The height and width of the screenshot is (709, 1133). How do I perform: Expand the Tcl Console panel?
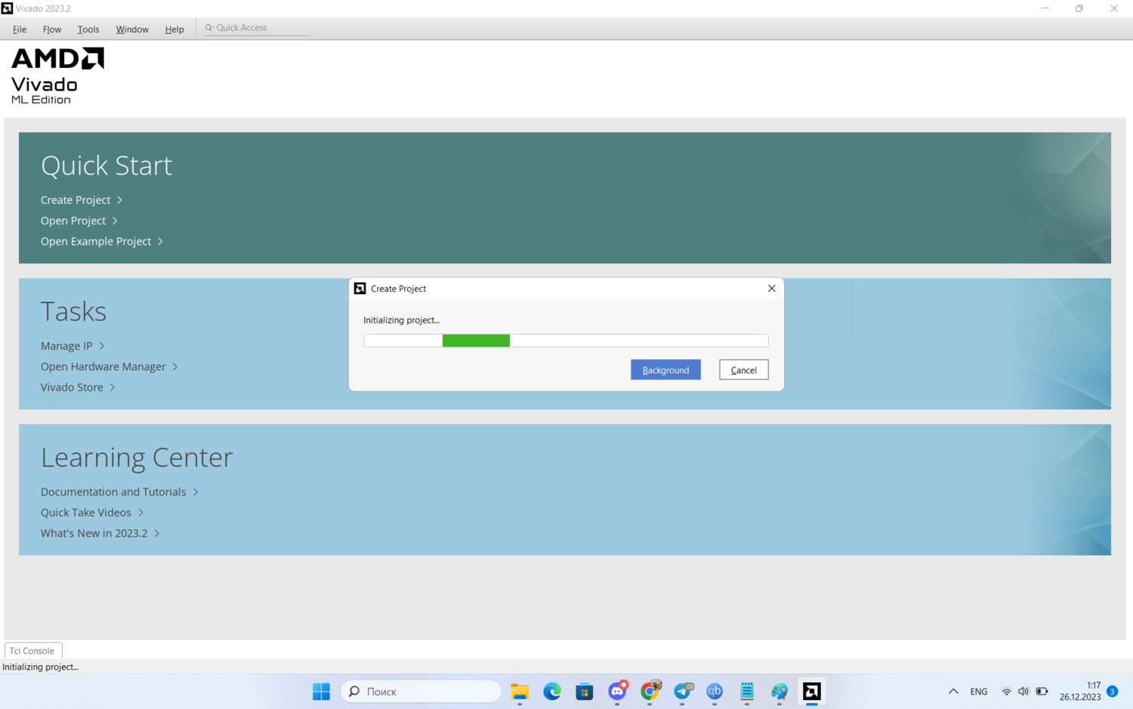pos(32,651)
